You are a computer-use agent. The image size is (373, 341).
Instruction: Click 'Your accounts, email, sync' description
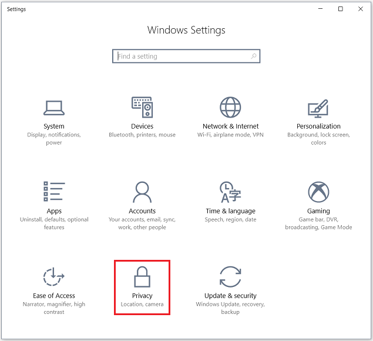142,223
